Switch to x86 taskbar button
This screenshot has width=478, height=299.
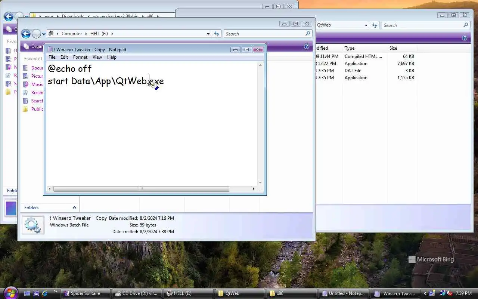(292, 293)
